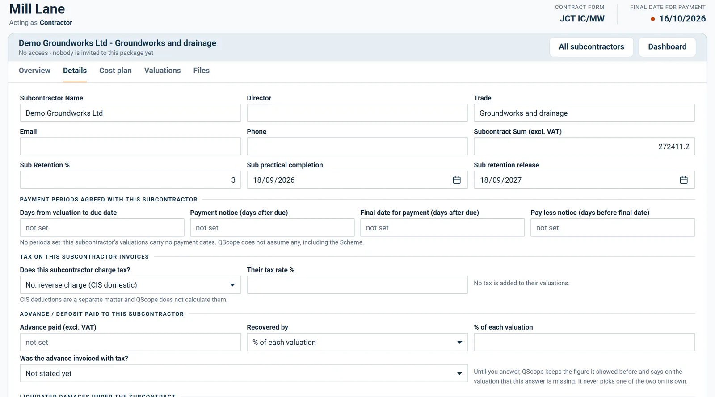Select the Details tab
The height and width of the screenshot is (397, 715).
75,71
